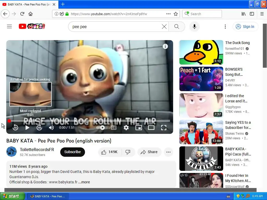Enter full screen mode
The image size is (267, 200).
tap(164, 128)
